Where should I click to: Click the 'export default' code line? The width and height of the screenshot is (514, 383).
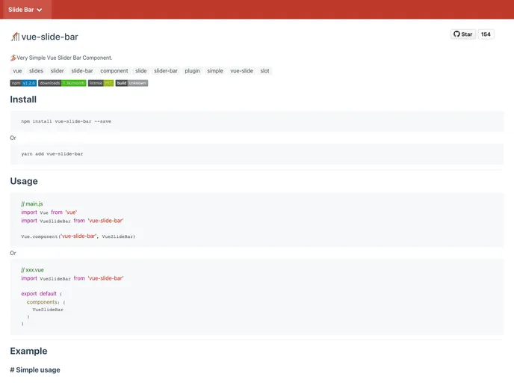tap(42, 294)
